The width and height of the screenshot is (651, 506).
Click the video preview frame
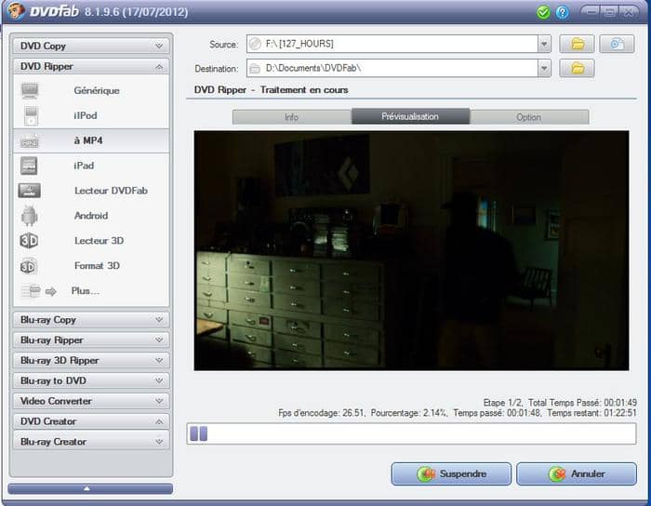point(411,251)
